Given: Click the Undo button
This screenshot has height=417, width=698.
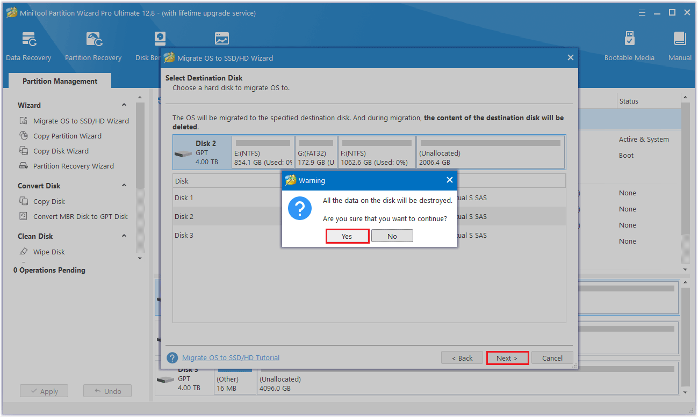Looking at the screenshot, I should (x=107, y=391).
